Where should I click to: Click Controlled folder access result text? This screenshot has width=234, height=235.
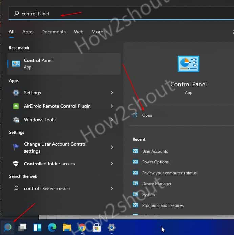pyautogui.click(x=49, y=164)
